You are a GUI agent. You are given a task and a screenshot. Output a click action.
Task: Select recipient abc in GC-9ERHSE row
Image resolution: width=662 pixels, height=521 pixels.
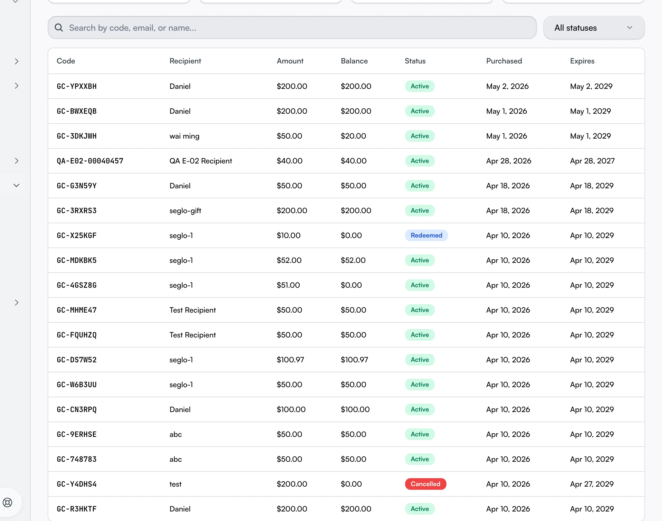(176, 434)
